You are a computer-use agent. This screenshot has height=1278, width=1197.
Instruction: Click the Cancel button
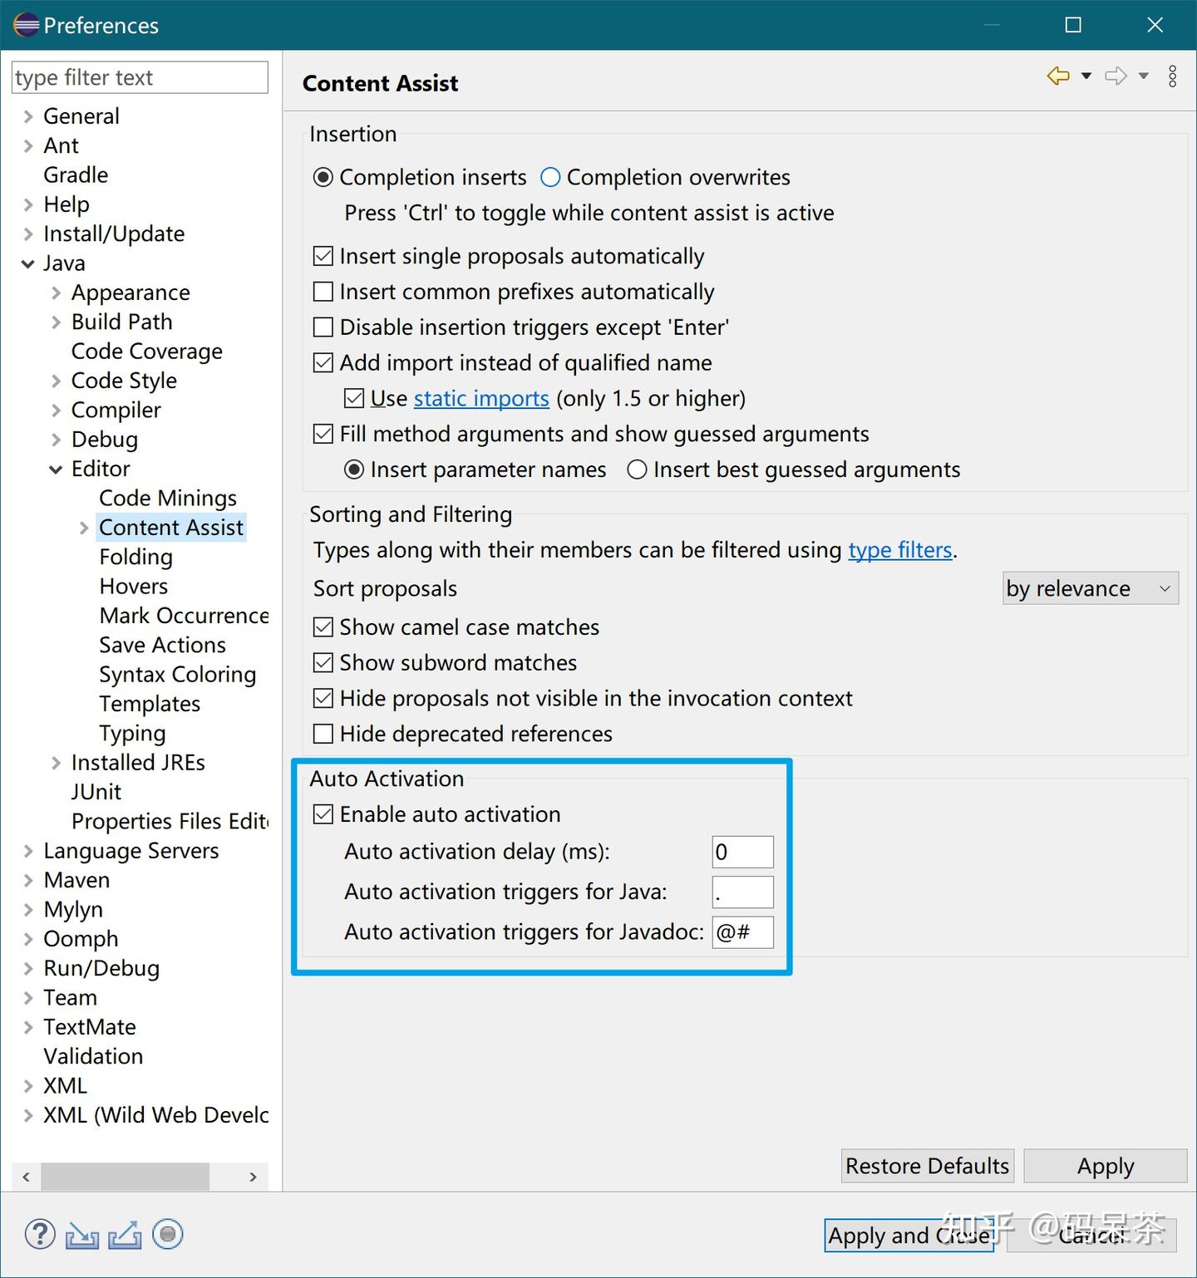pos(1091,1236)
